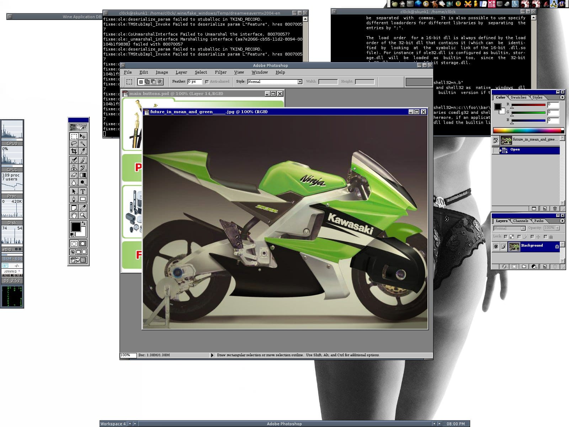The width and height of the screenshot is (569, 427).
Task: Hide the Background layer with the eye icon
Action: pos(496,247)
